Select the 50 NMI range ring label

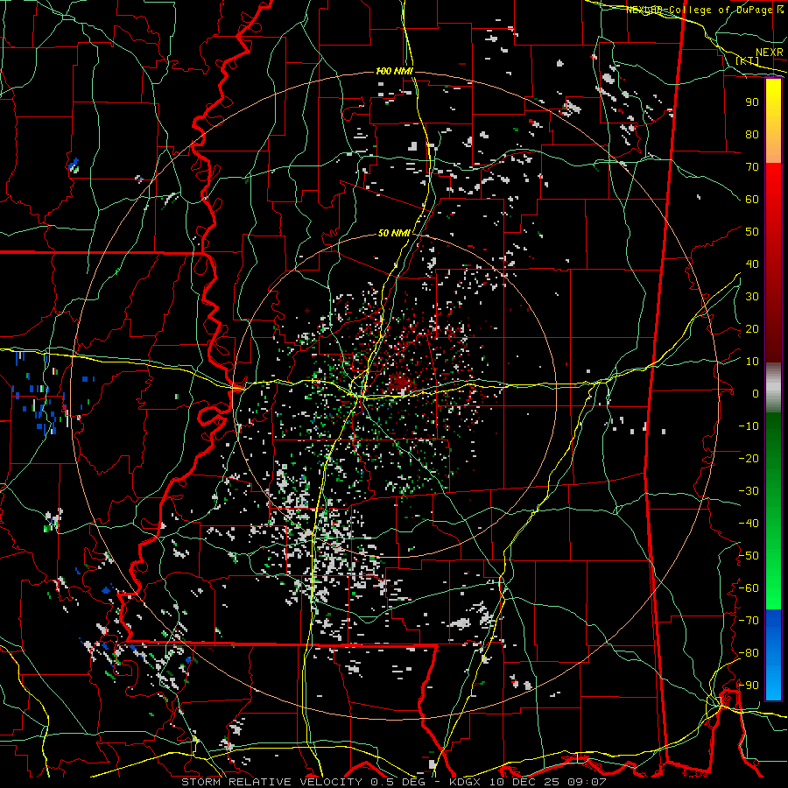coord(394,233)
